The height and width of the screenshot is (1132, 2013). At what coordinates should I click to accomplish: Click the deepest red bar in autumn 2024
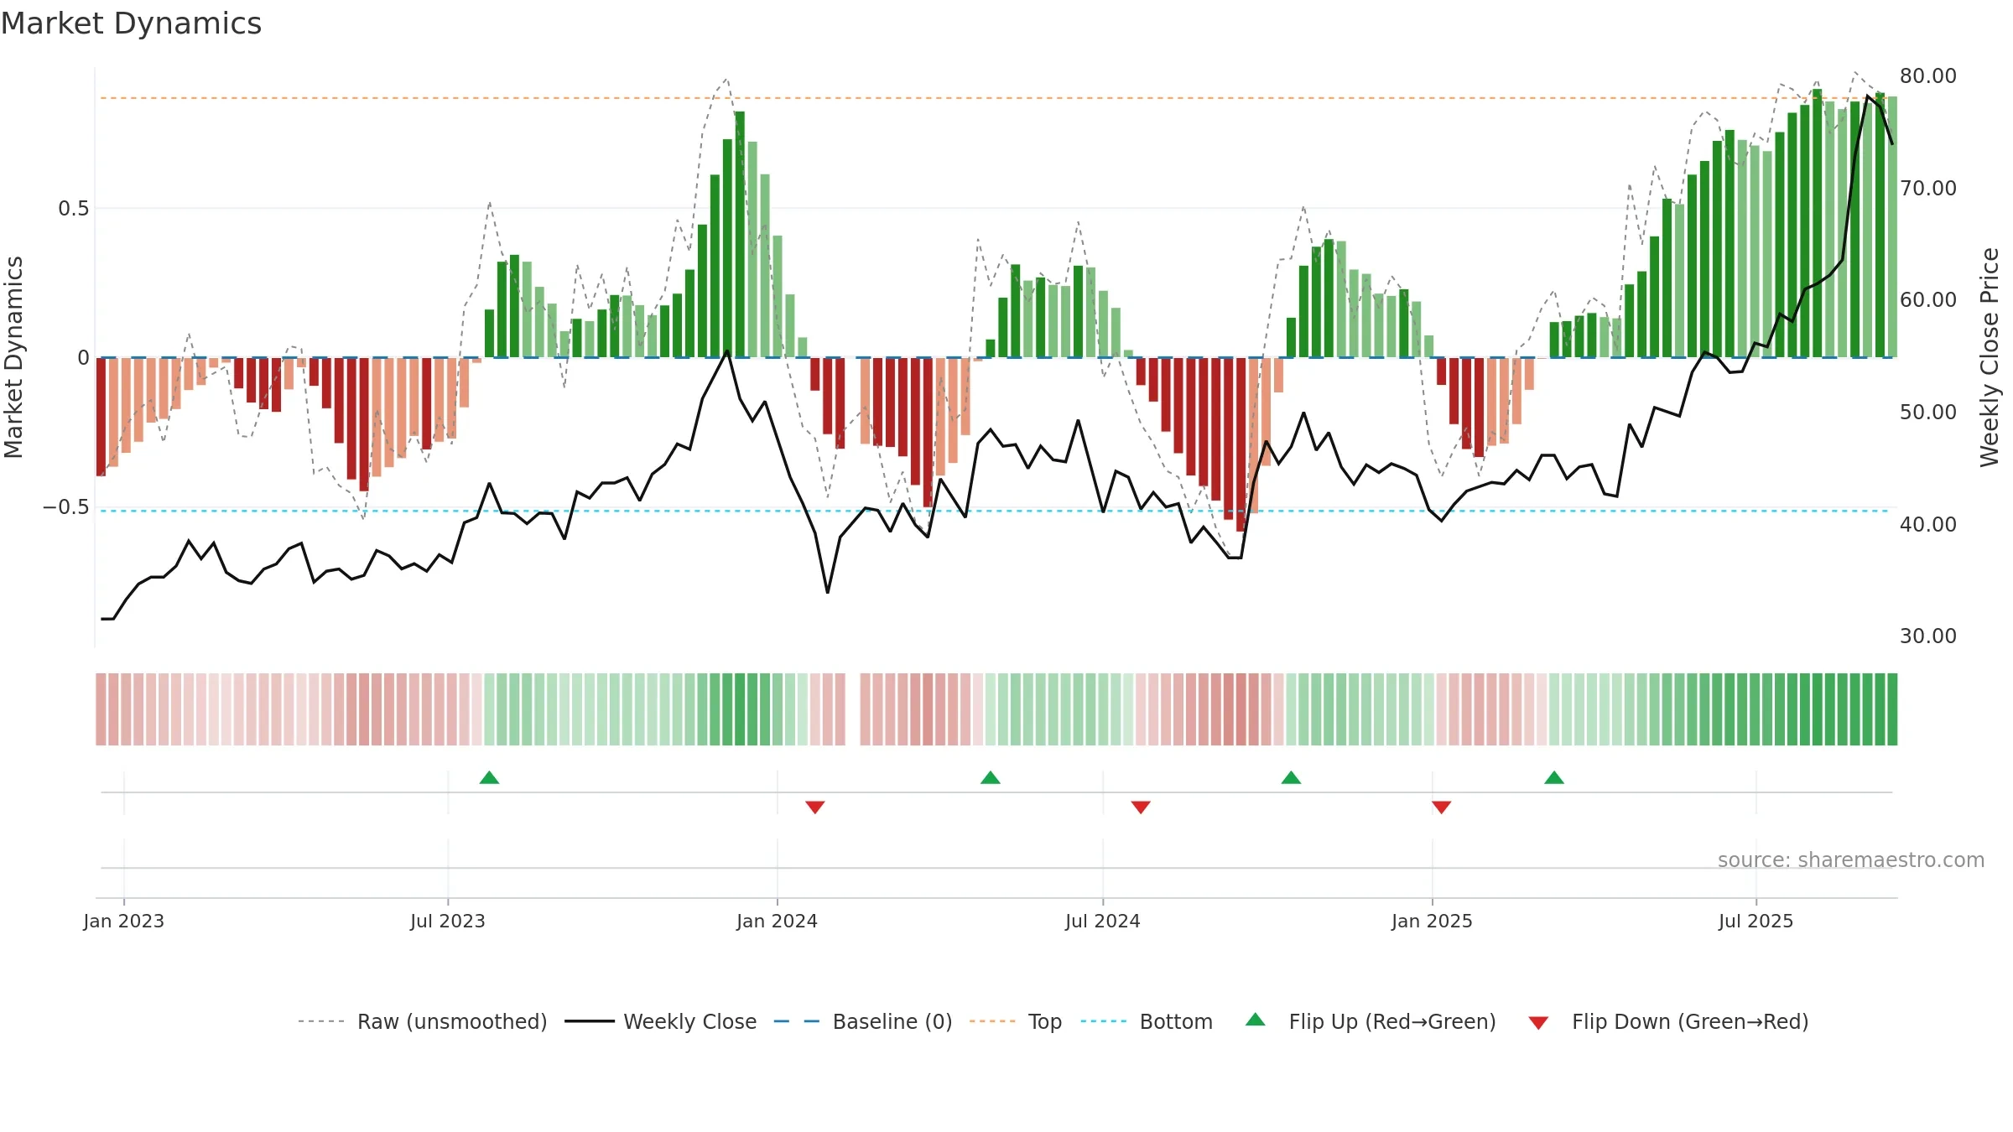[x=1241, y=444]
